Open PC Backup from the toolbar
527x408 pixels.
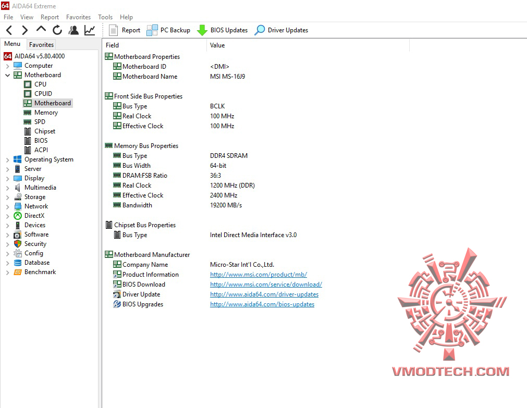click(x=168, y=30)
